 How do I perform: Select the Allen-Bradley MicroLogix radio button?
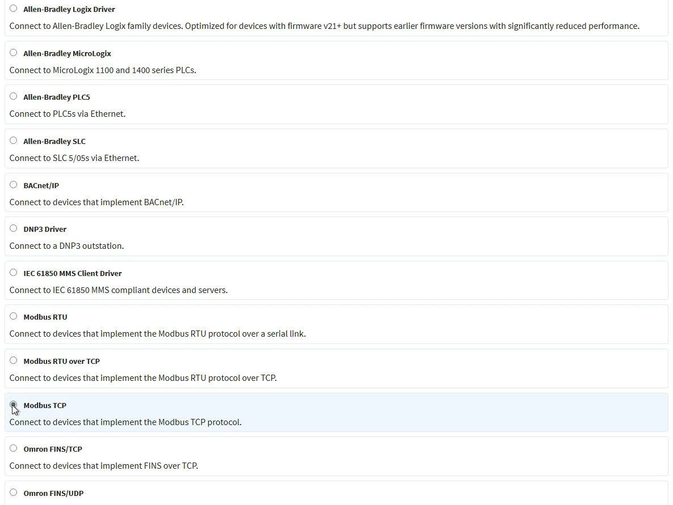pos(13,52)
